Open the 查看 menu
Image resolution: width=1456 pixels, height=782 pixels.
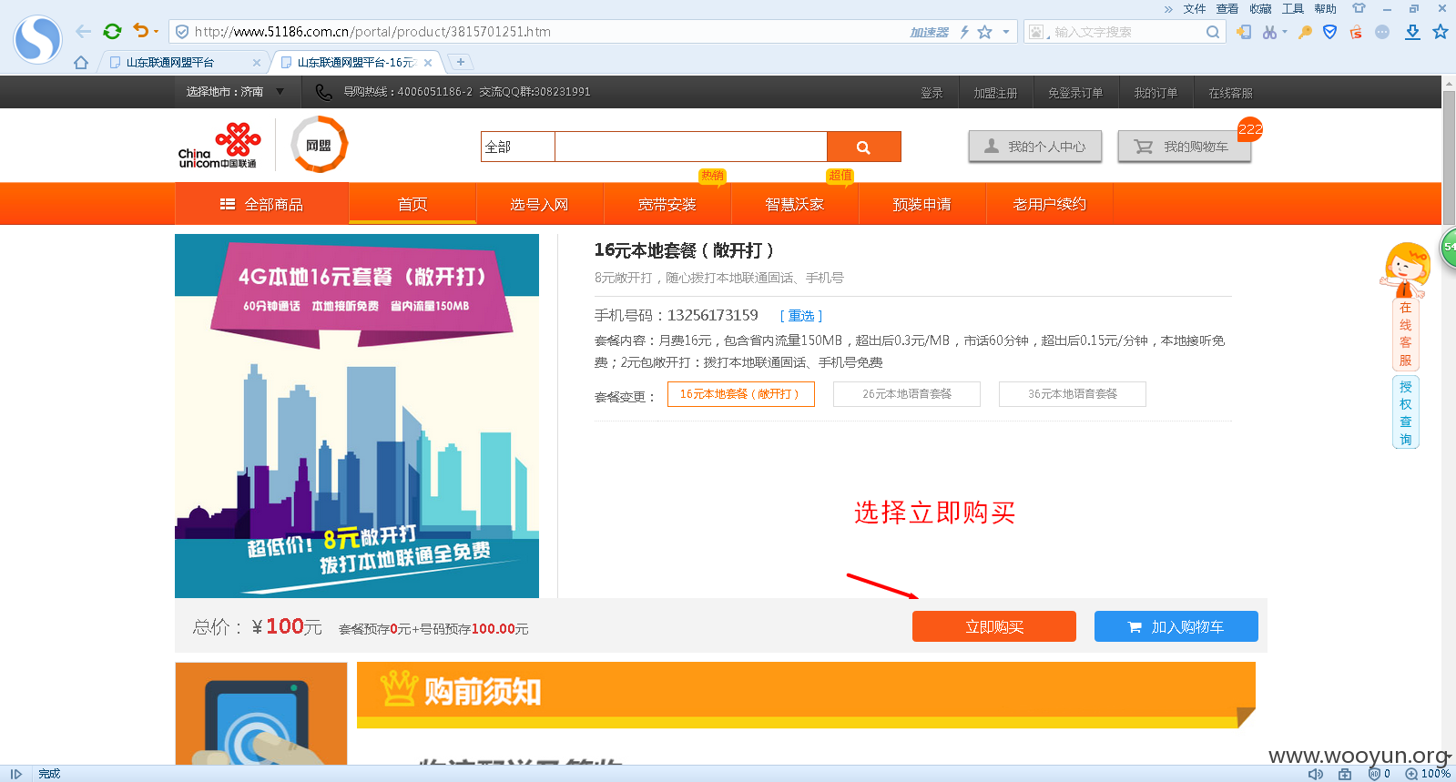tap(1227, 9)
